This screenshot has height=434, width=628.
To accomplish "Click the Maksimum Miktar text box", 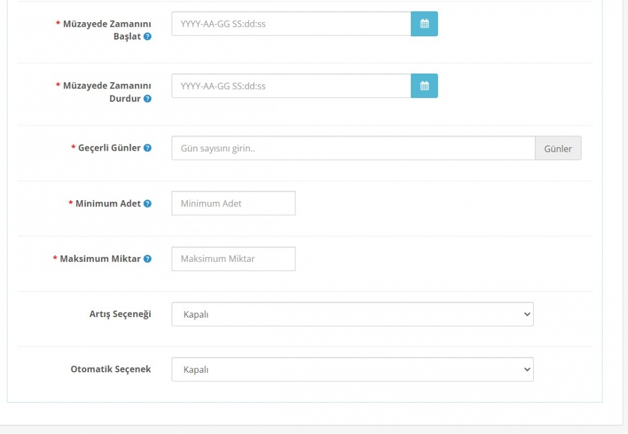I will pos(233,259).
